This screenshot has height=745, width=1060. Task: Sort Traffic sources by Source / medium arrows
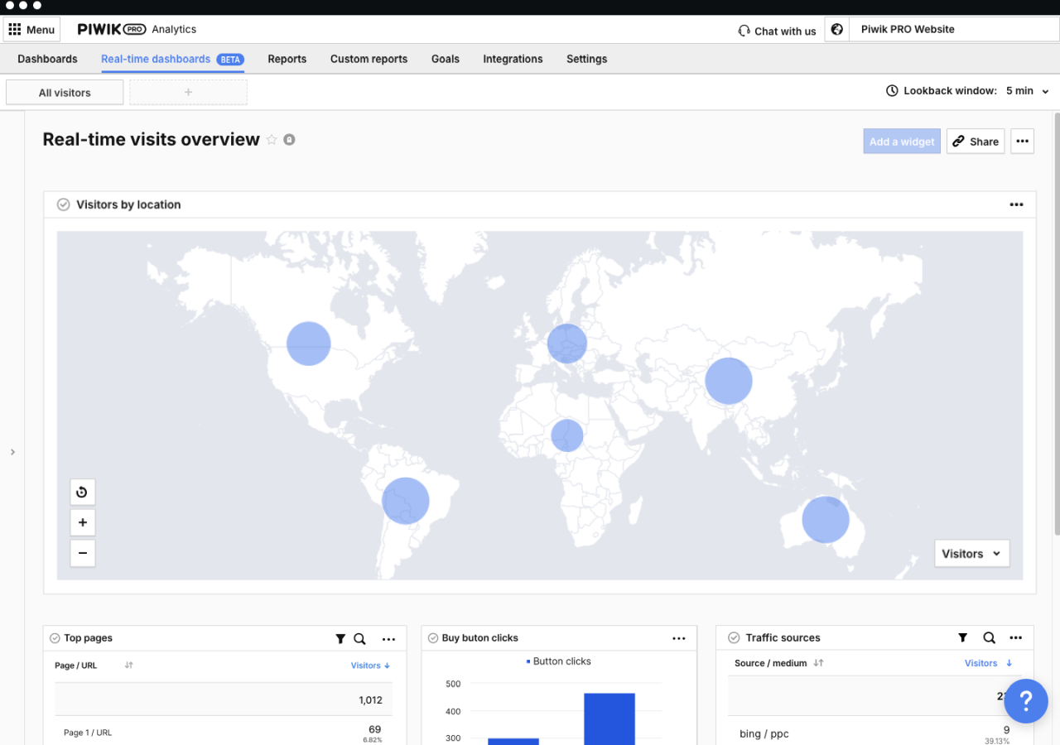point(818,663)
